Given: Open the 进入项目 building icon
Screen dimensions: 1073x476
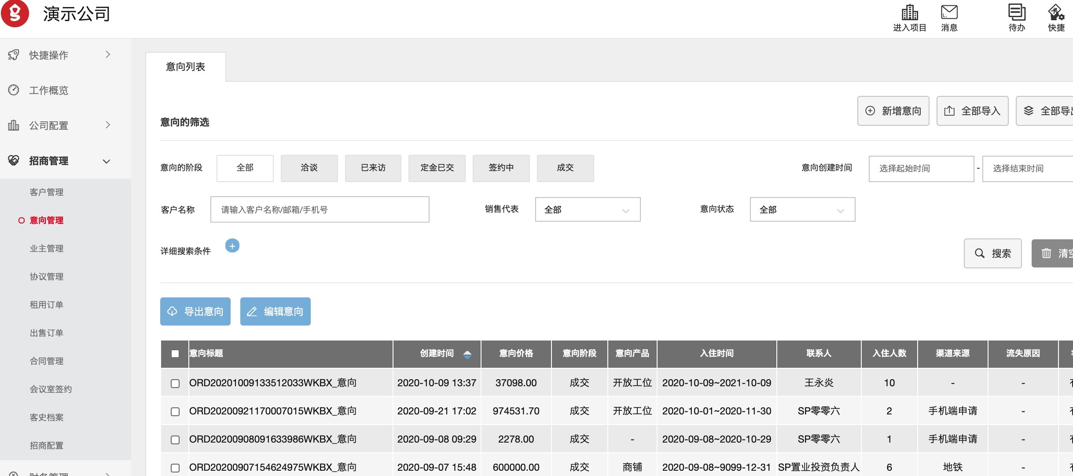Looking at the screenshot, I should pyautogui.click(x=909, y=12).
